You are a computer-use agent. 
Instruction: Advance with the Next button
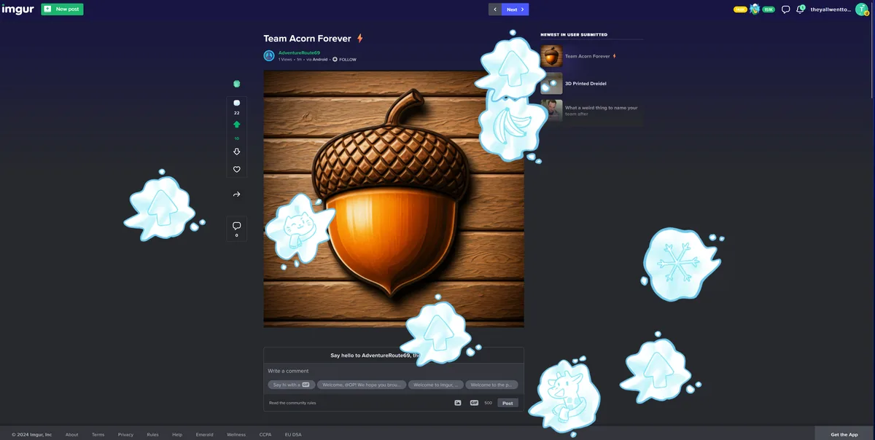click(x=516, y=9)
